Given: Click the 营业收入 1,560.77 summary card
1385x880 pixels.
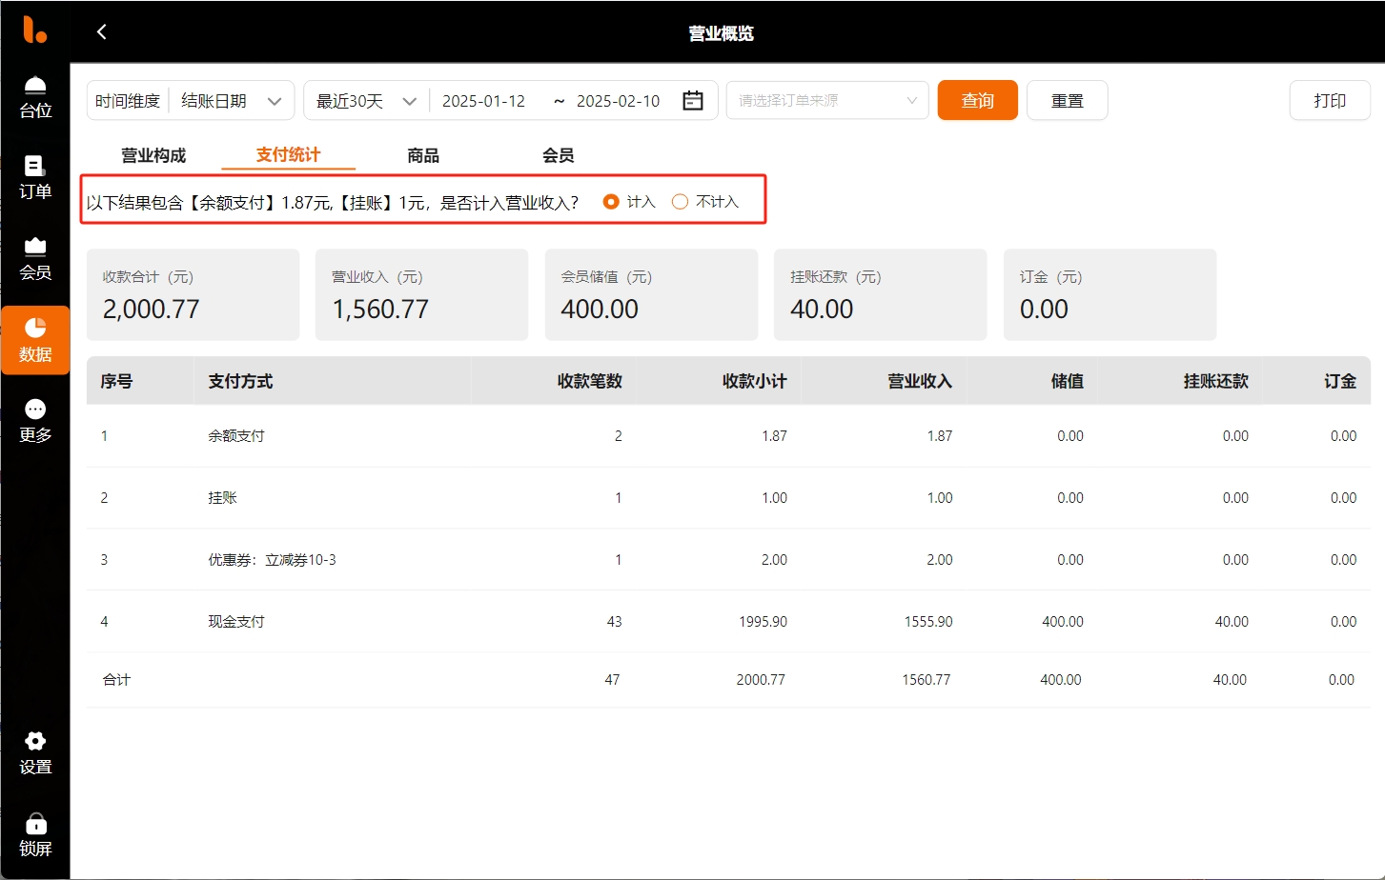Looking at the screenshot, I should click(x=421, y=294).
